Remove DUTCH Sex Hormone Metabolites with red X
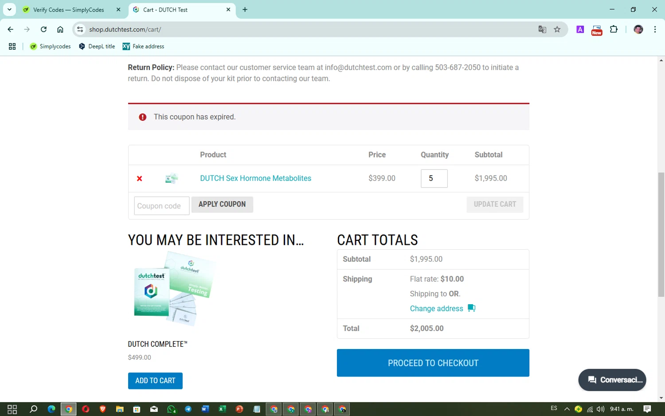This screenshot has width=665, height=416. 139,178
